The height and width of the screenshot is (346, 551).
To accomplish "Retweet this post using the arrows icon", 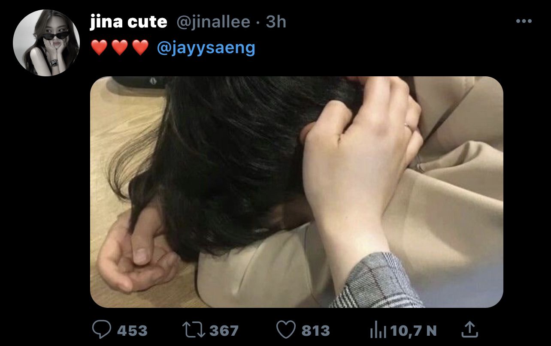I will click(193, 330).
